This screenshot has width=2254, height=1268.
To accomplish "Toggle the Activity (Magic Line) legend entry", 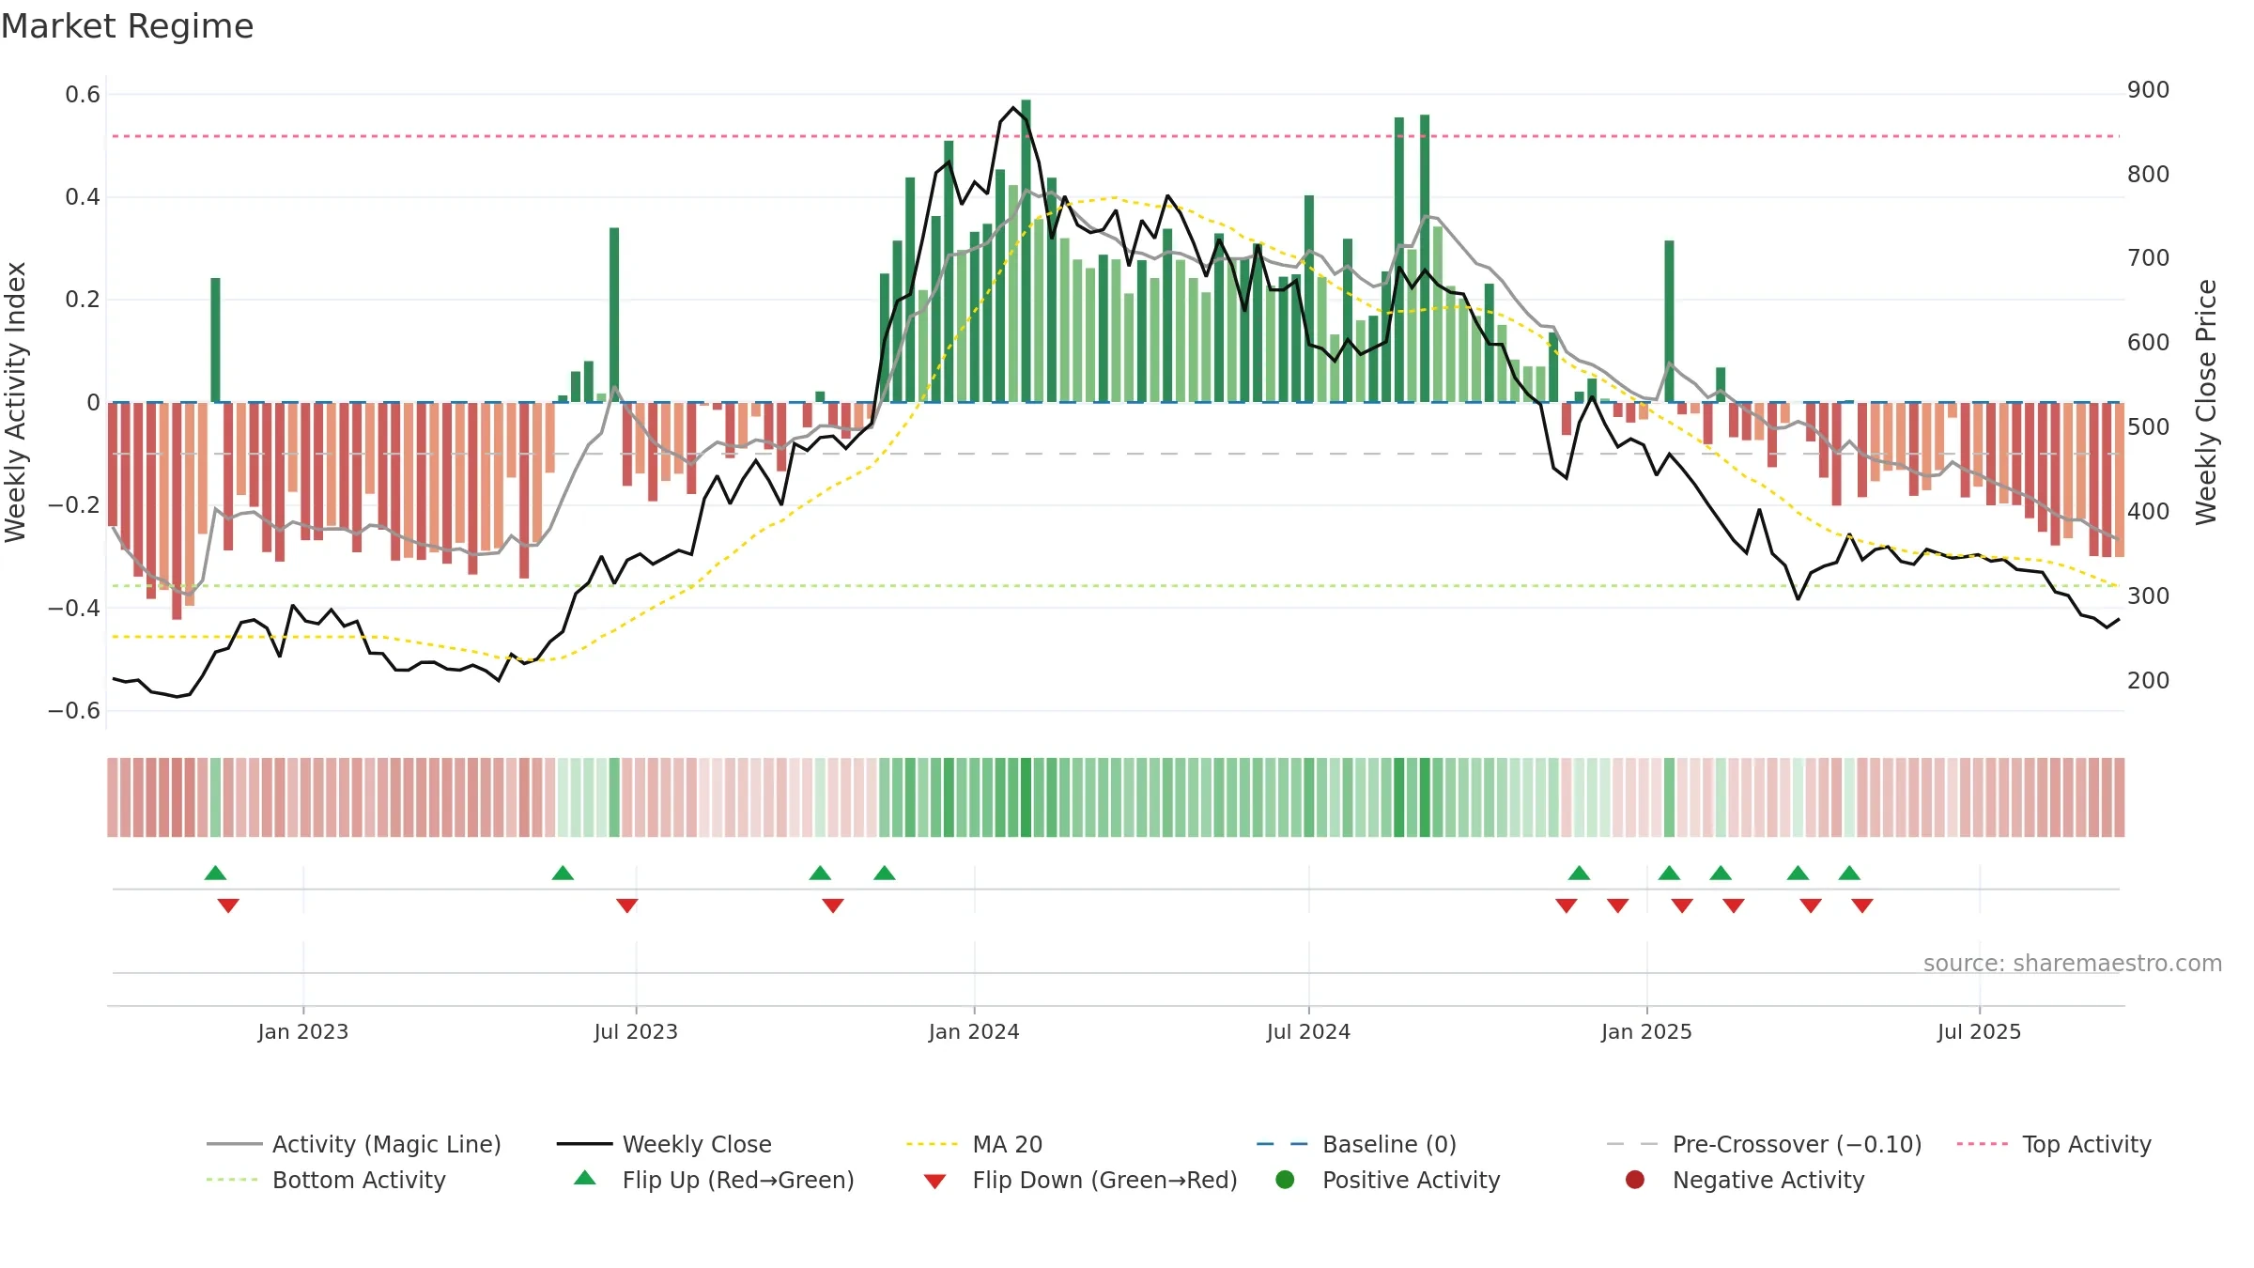I will pos(354,1144).
